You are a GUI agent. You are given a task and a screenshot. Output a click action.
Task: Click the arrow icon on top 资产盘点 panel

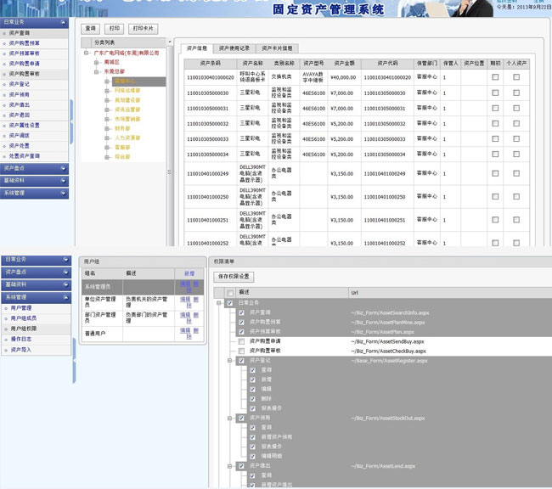pos(65,168)
